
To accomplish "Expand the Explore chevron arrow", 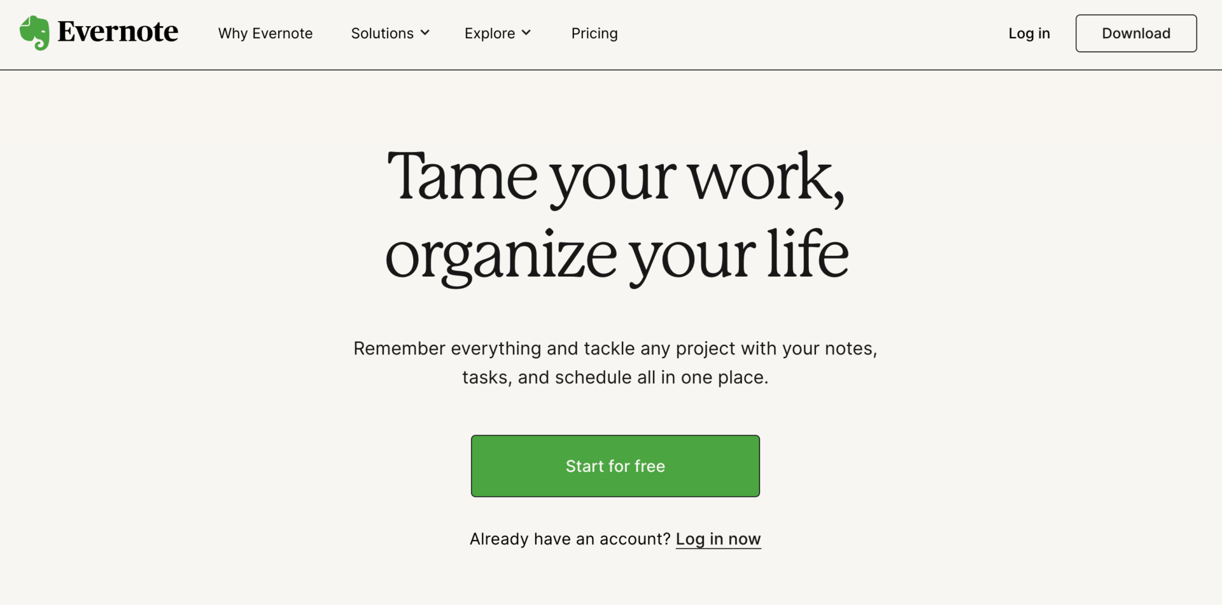I will [526, 33].
